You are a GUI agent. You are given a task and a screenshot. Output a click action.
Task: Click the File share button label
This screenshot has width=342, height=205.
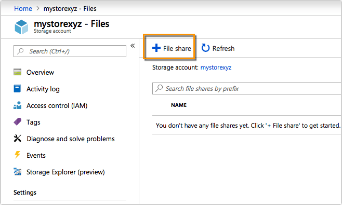[177, 48]
